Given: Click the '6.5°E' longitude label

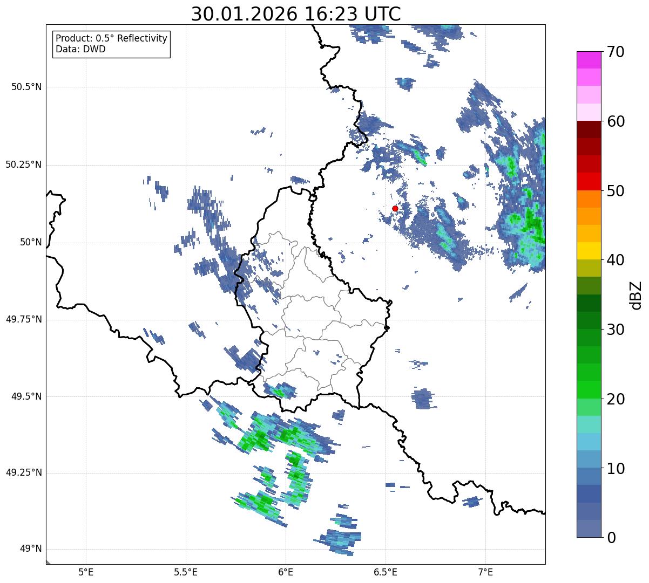Looking at the screenshot, I should coord(386,572).
